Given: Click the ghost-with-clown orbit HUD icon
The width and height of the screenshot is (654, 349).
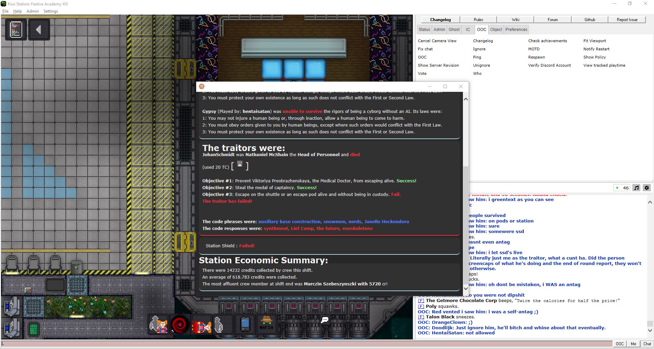Looking at the screenshot, I should pyautogui.click(x=159, y=325).
